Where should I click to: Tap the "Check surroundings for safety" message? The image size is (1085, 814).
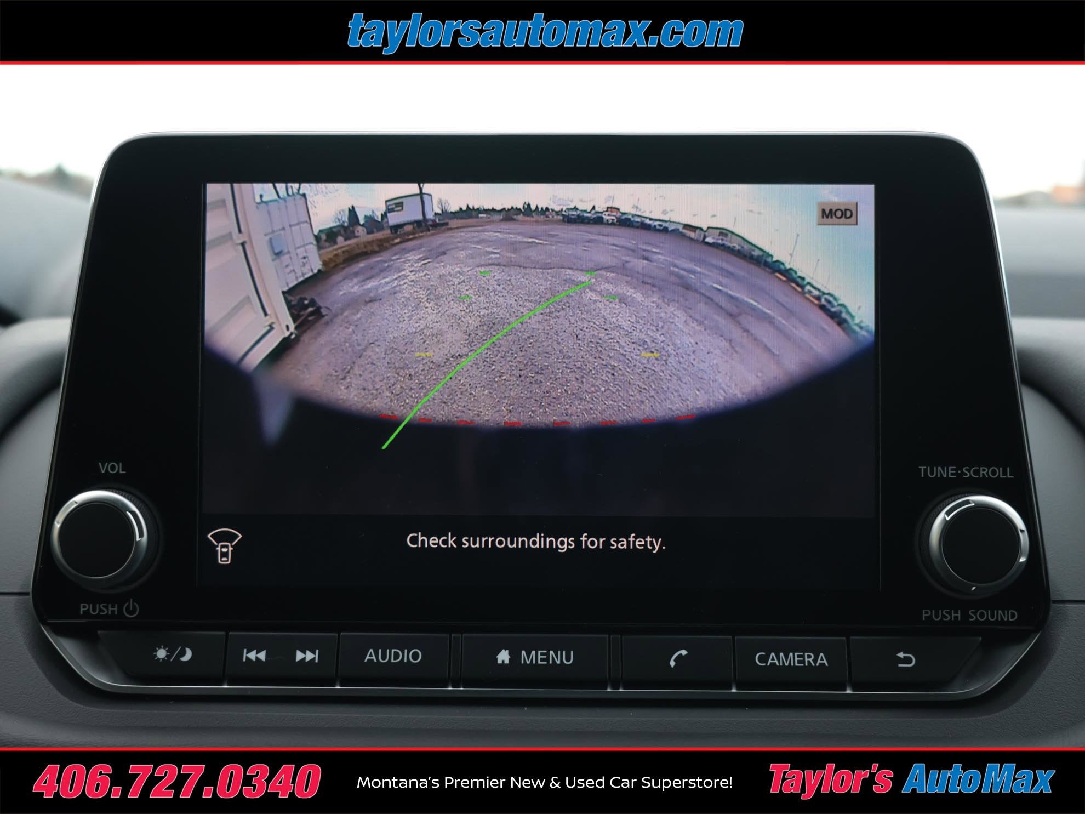pos(535,542)
